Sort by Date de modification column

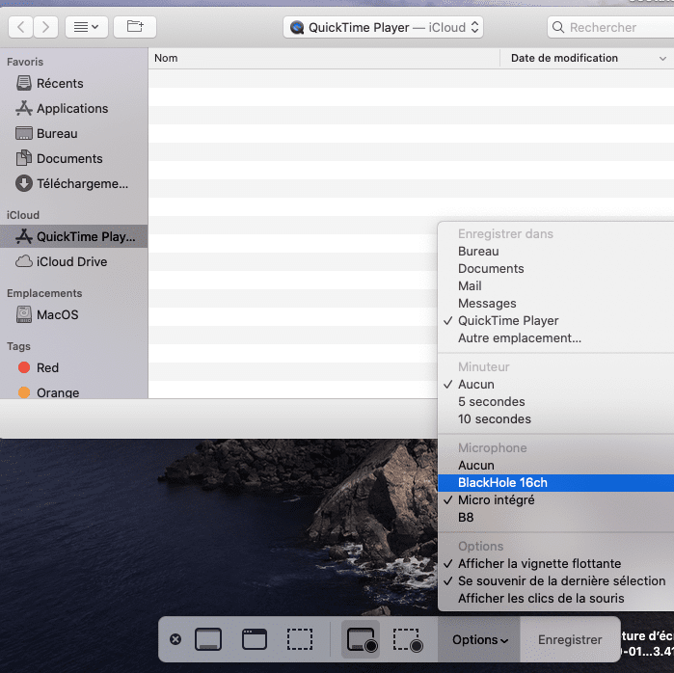[564, 58]
